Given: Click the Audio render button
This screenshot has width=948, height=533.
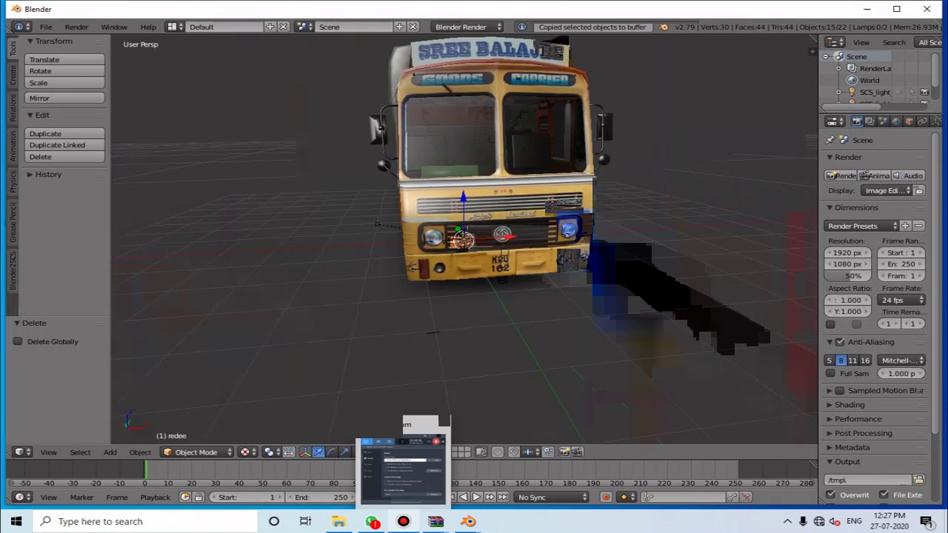Looking at the screenshot, I should pyautogui.click(x=909, y=175).
